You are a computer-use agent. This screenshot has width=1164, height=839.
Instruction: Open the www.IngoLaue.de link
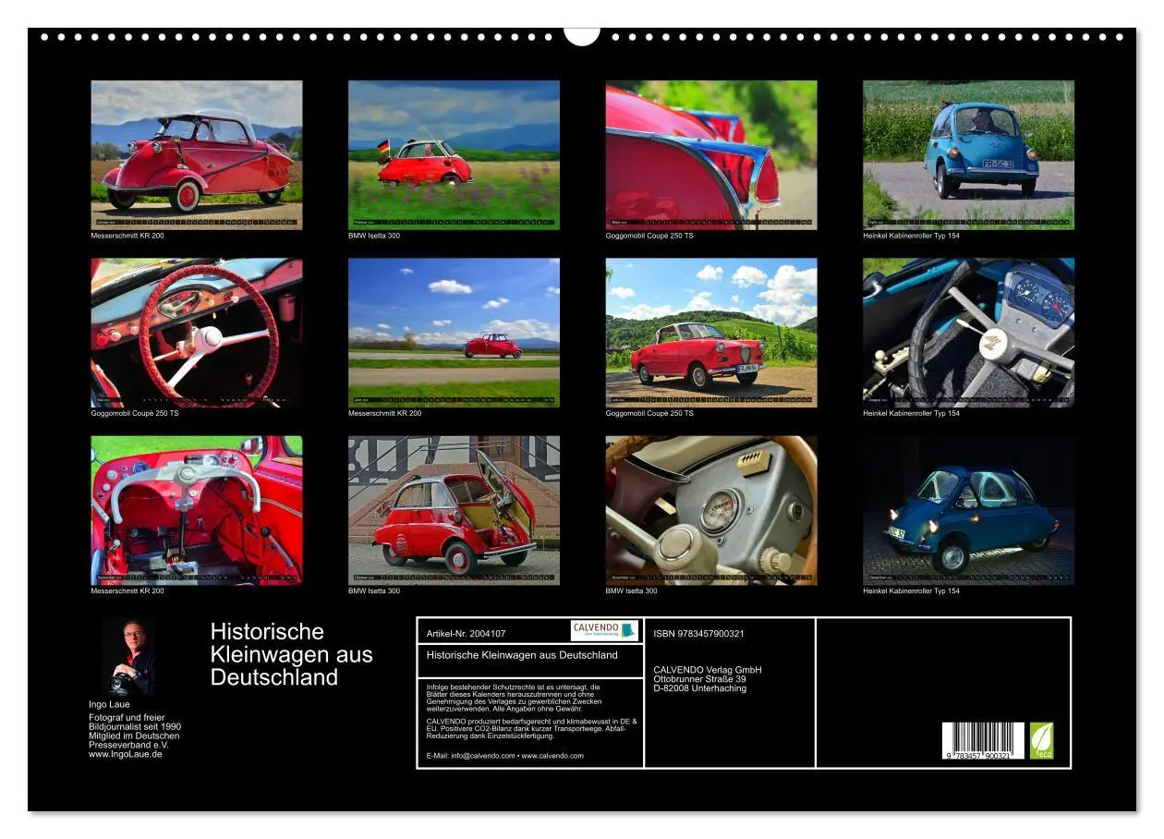[x=126, y=754]
